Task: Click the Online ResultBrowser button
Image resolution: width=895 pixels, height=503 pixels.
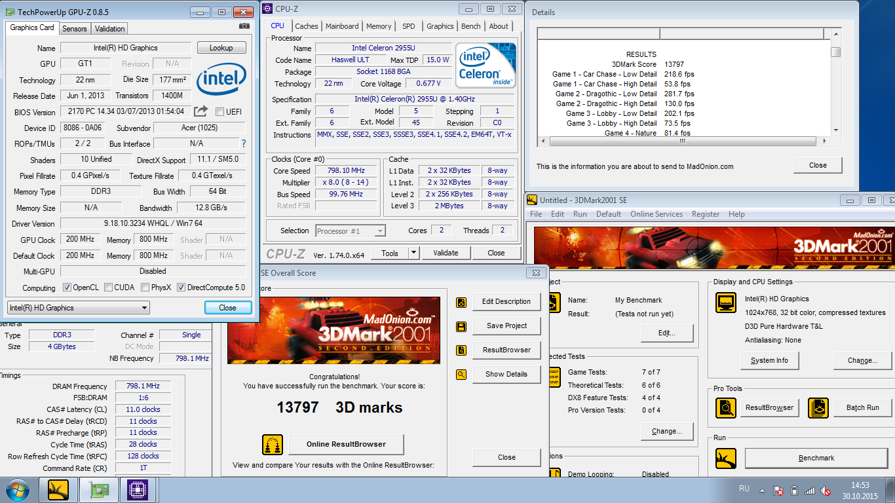Action: click(346, 445)
